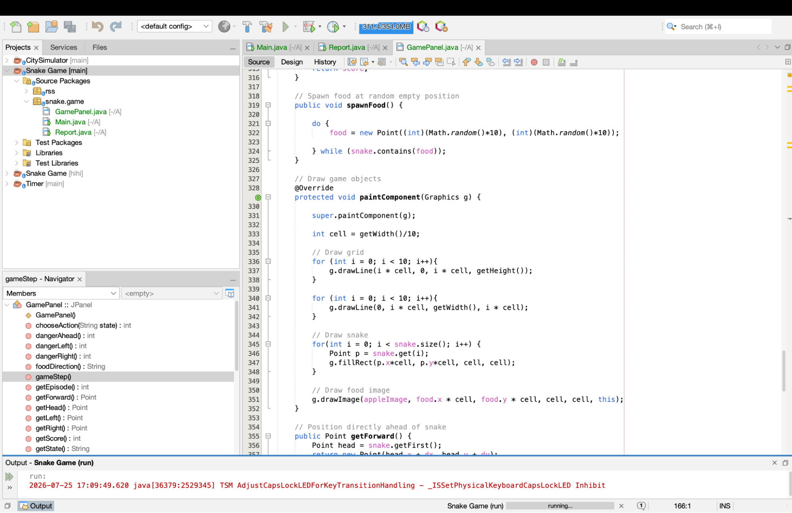Expand the rss package node

click(x=26, y=91)
